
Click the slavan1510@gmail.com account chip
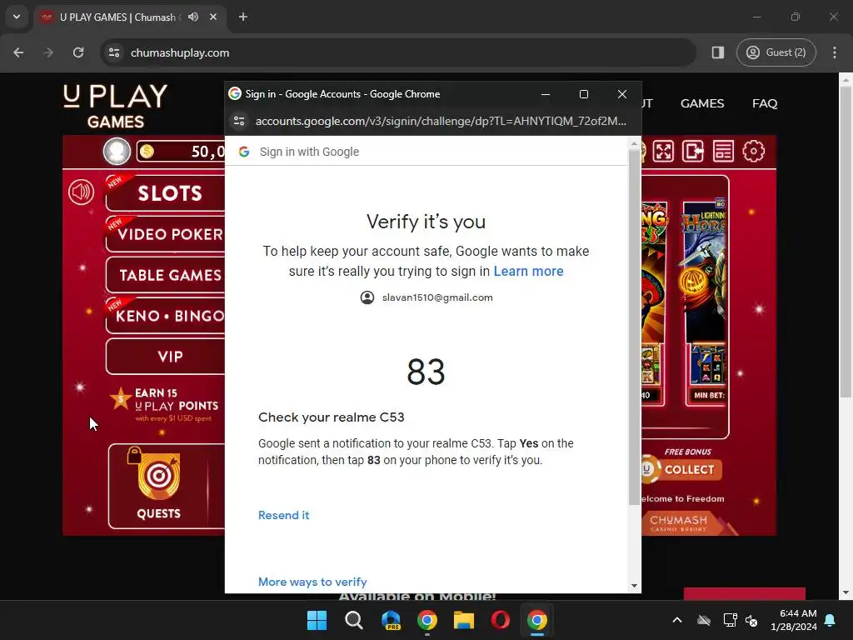426,297
